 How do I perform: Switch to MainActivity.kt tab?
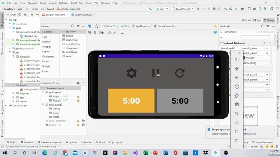pyautogui.click(x=83, y=14)
